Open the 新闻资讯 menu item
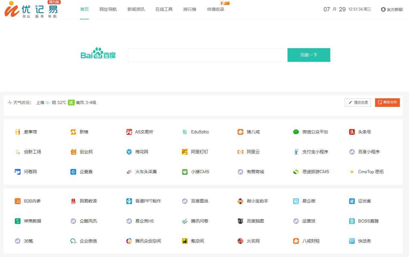409x257 pixels. (136, 9)
